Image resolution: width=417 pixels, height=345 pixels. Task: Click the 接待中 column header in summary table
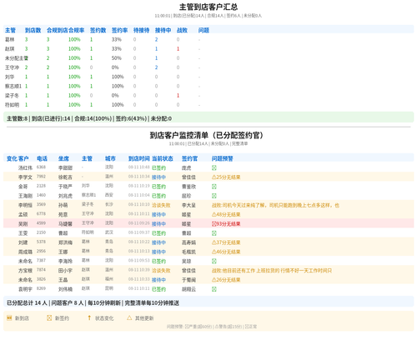163,30
